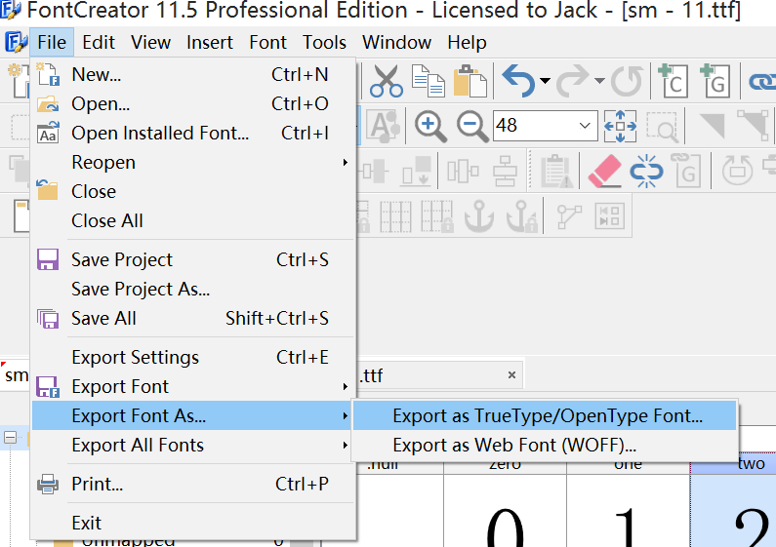Open Export Settings
Viewport: 776px width, 547px height.
pyautogui.click(x=193, y=357)
